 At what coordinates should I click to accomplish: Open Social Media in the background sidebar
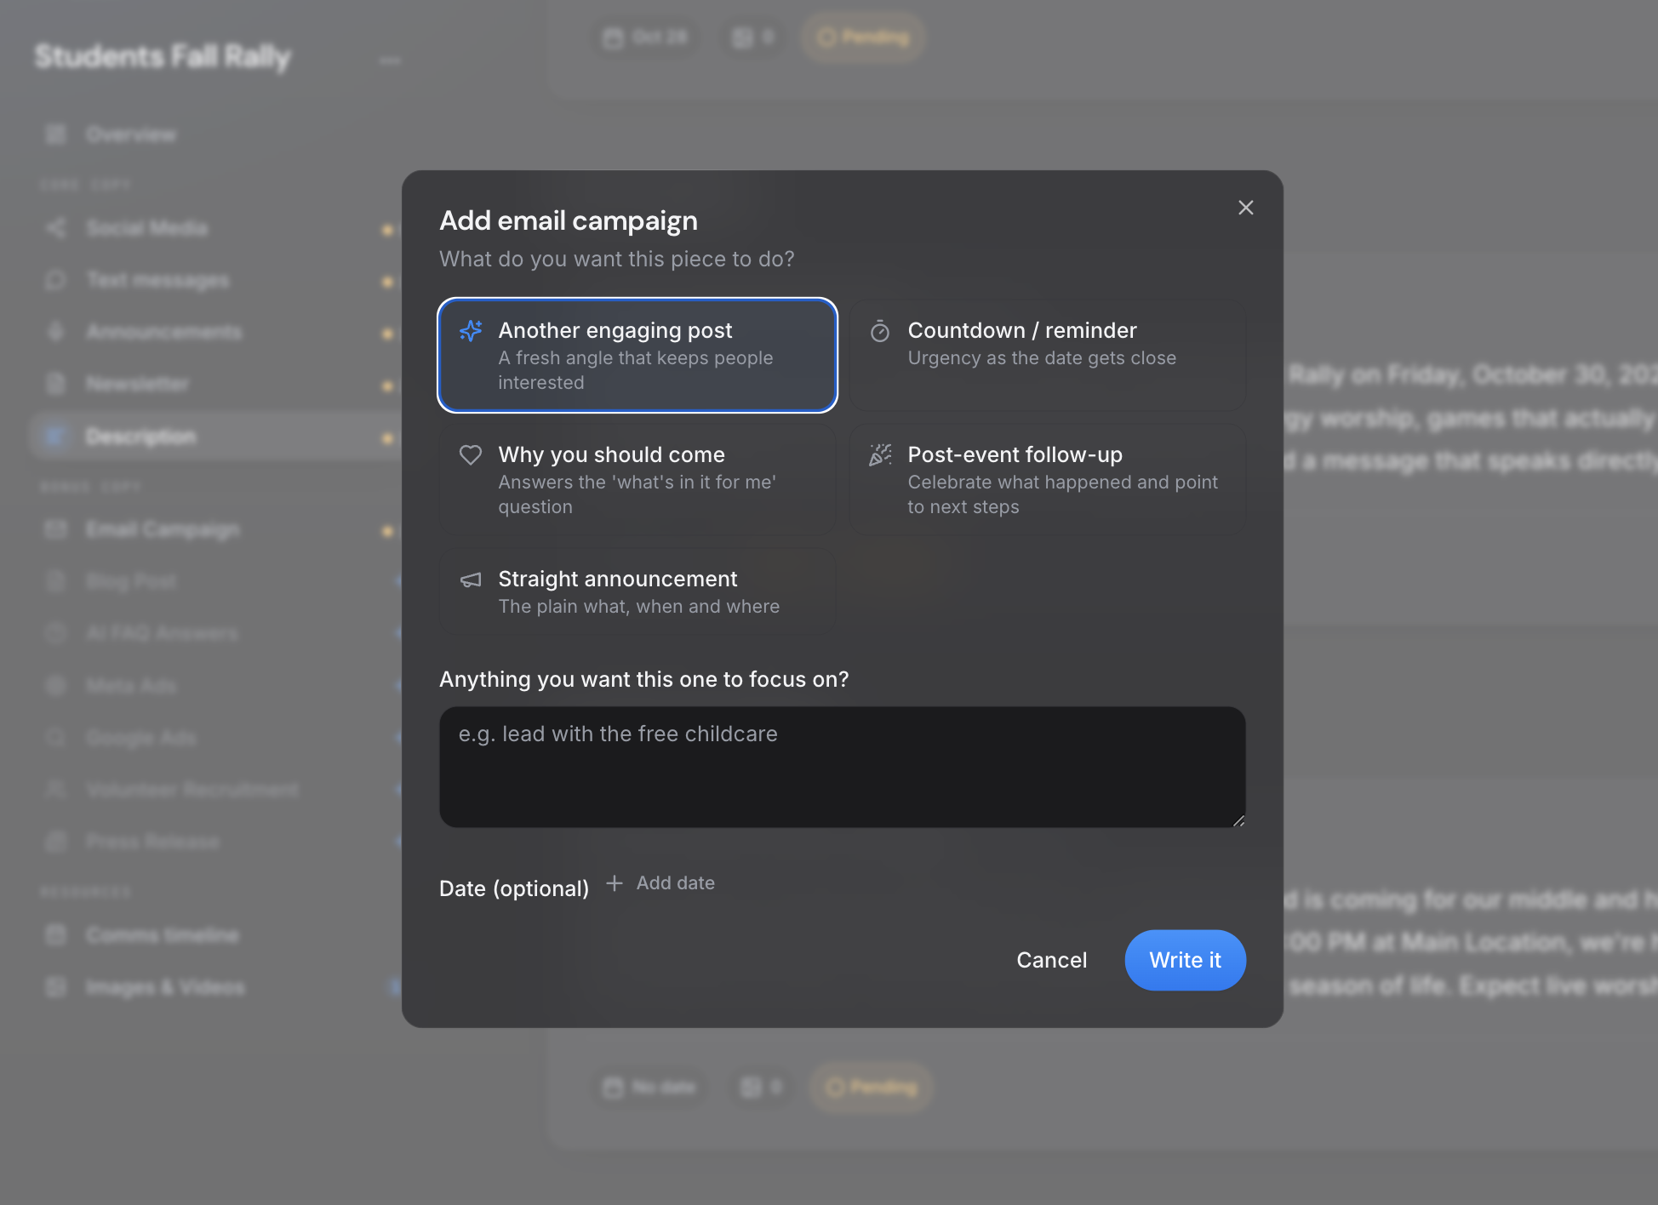[215, 228]
